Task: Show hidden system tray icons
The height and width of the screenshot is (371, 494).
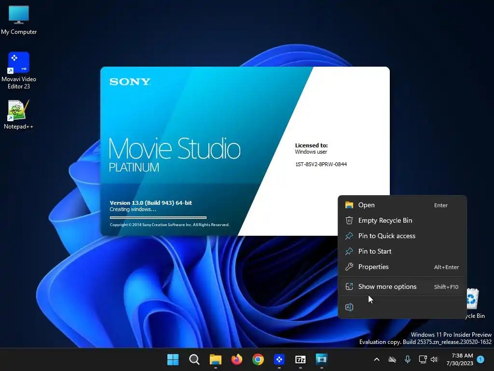Action: point(376,359)
